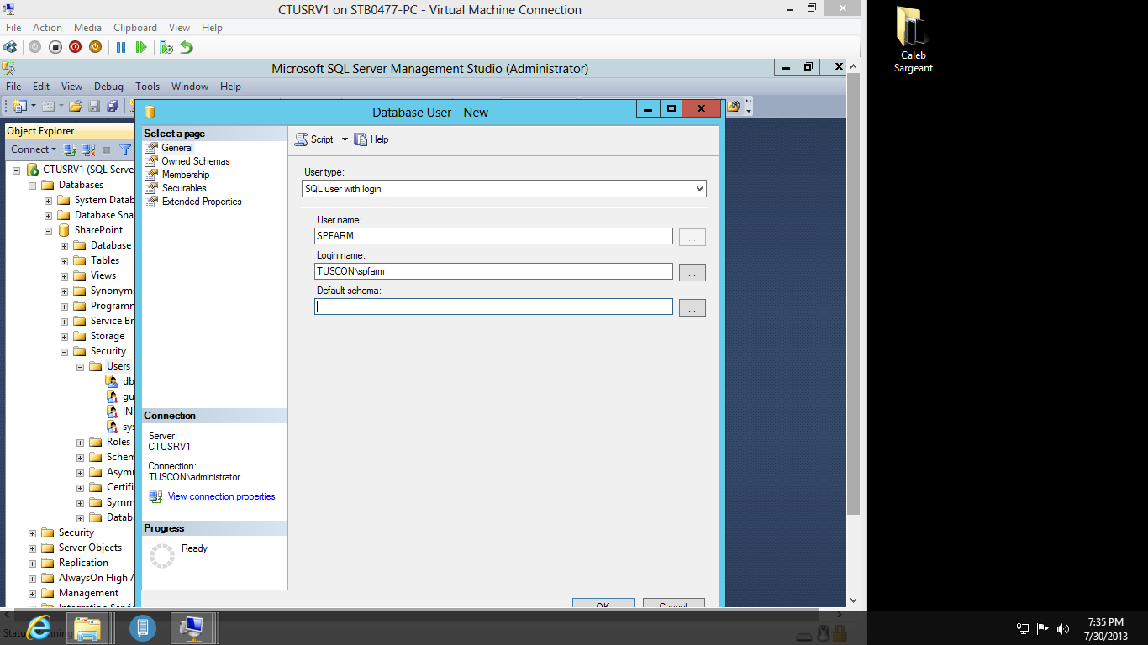Viewport: 1148px width, 645px height.
Task: Click the Virtual Machine Connection taskbar icon
Action: click(192, 627)
